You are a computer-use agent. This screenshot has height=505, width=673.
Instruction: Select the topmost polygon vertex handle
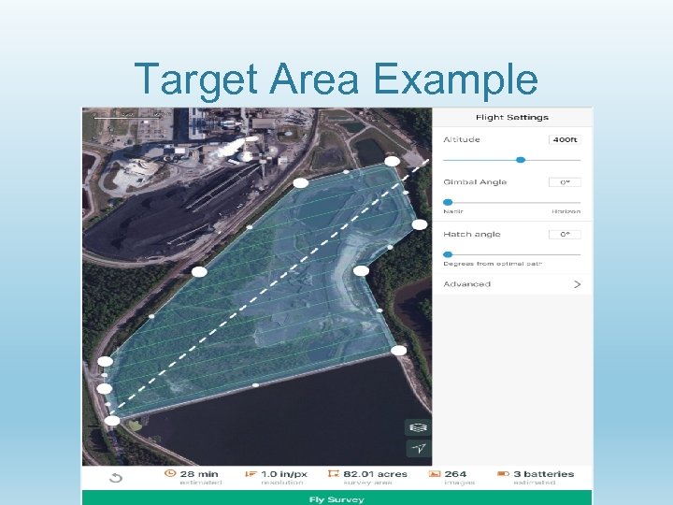(x=392, y=162)
